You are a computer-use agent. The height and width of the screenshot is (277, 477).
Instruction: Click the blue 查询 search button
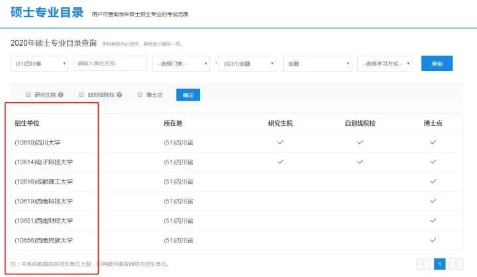pos(437,64)
